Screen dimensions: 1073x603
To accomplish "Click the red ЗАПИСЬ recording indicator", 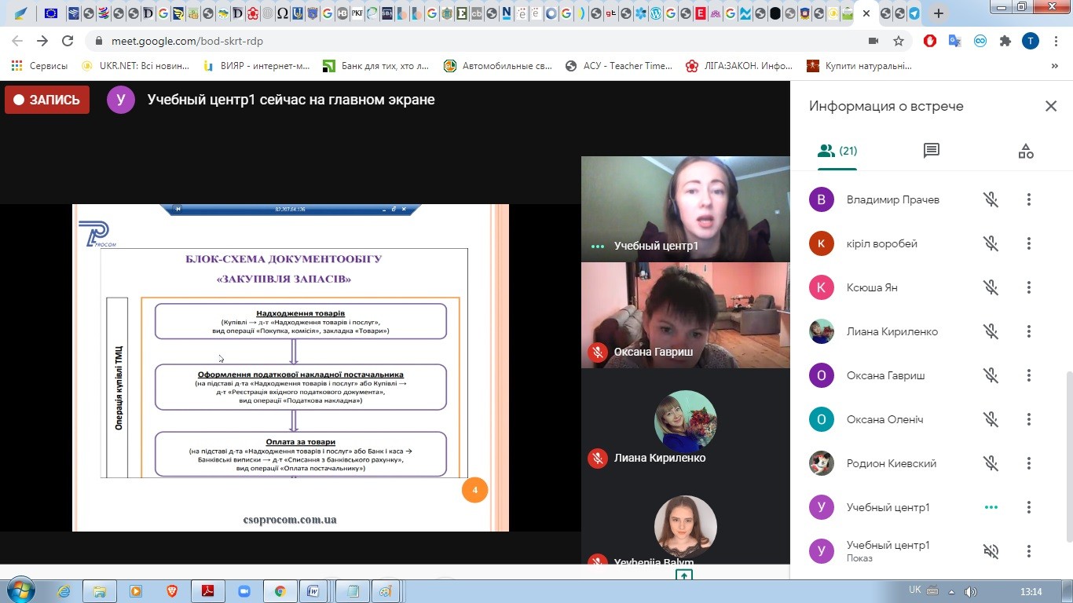I will click(x=47, y=100).
